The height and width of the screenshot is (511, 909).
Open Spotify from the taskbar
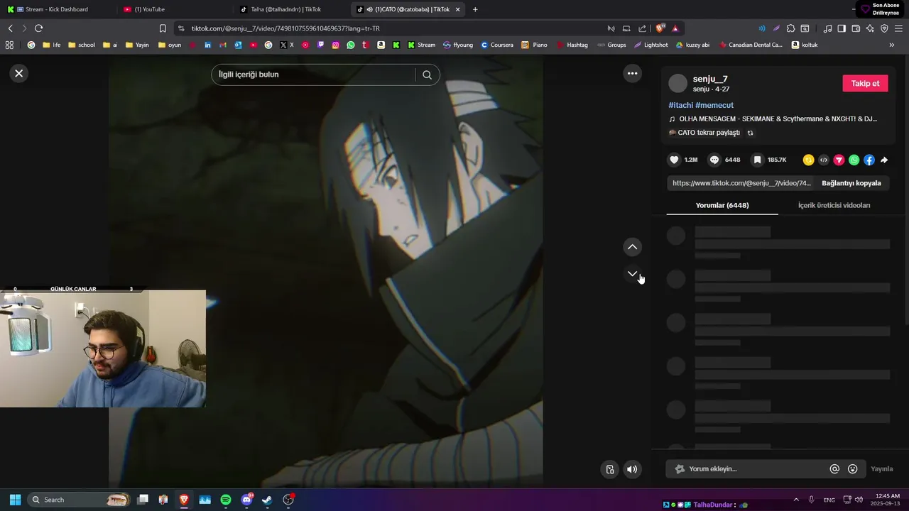click(x=226, y=500)
